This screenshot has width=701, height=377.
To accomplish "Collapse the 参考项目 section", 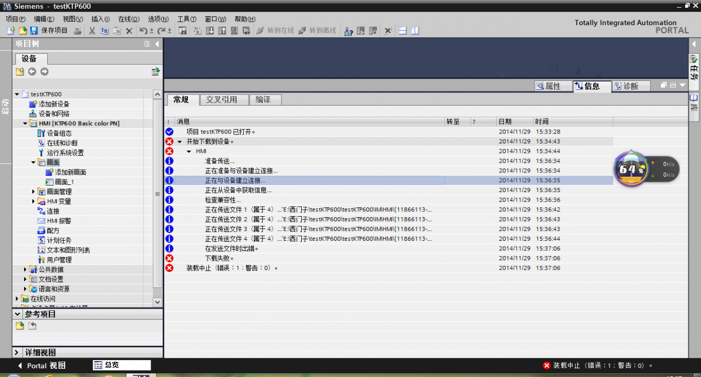I will (18, 314).
